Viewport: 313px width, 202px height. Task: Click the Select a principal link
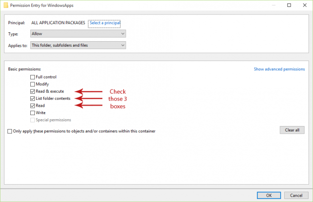pyautogui.click(x=105, y=23)
